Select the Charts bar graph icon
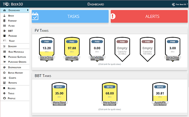 pyautogui.click(x=5, y=78)
